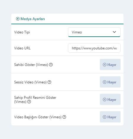Click the x icon in the Video Başlığını Göster button
Image resolution: width=133 pixels, height=139 pixels.
tap(105, 117)
